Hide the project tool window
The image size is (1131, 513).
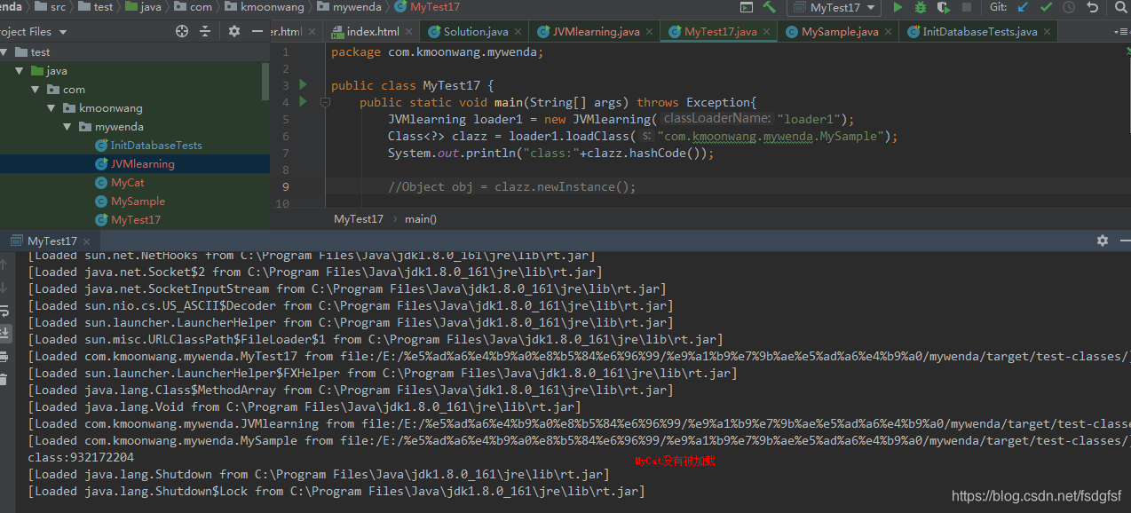(257, 31)
